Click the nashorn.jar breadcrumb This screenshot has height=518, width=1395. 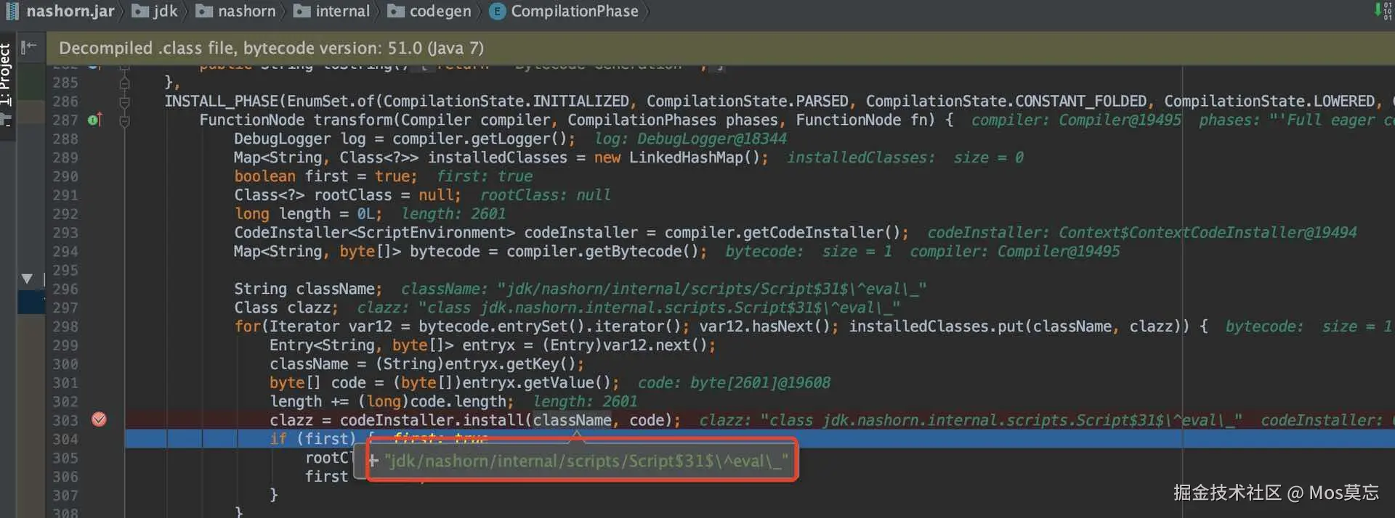tap(60, 11)
